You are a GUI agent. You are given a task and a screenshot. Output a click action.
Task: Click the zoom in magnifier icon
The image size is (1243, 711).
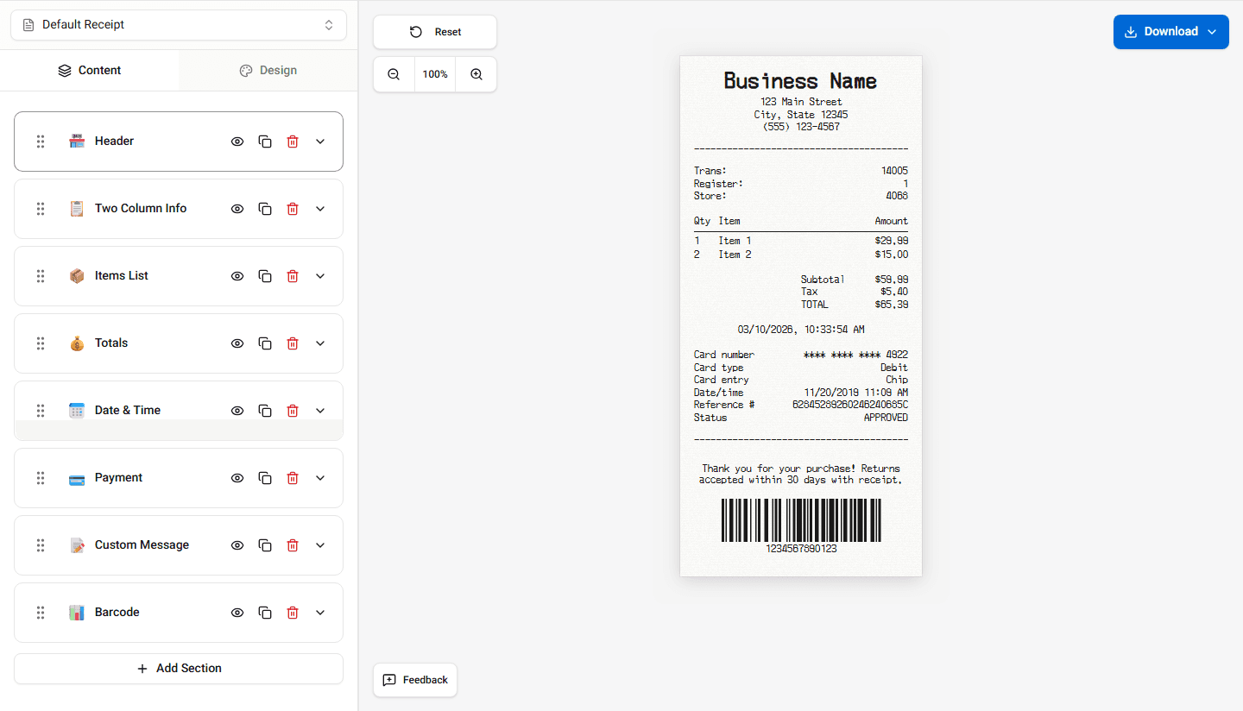[x=476, y=74]
